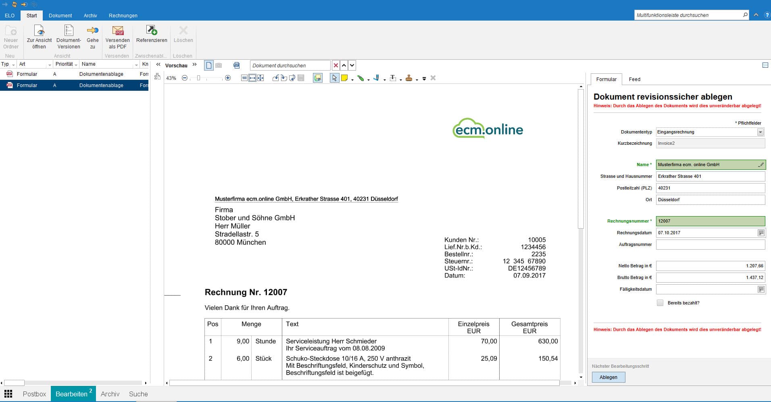Toggle the annotations visibility button in the preview toolbar
Image resolution: width=771 pixels, height=402 pixels.
coord(318,78)
